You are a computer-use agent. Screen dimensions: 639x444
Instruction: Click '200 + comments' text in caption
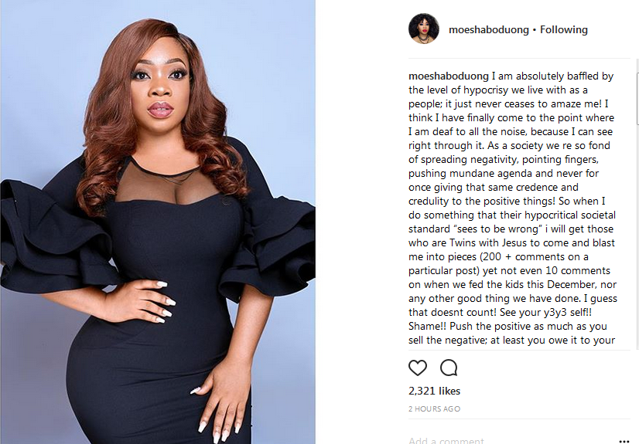click(x=522, y=257)
